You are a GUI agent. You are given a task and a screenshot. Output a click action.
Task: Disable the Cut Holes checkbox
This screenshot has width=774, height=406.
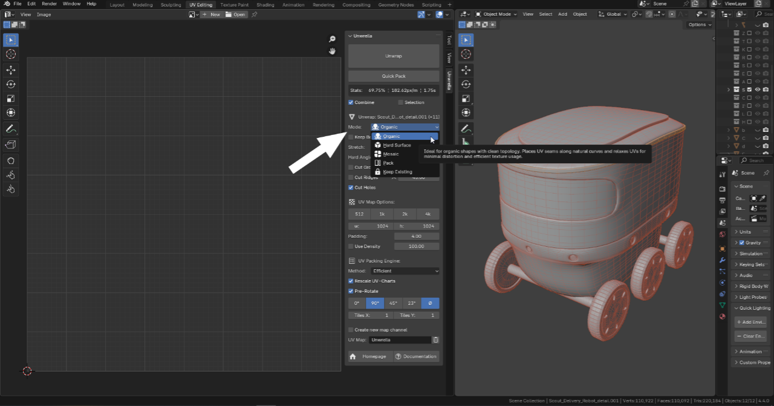(351, 188)
